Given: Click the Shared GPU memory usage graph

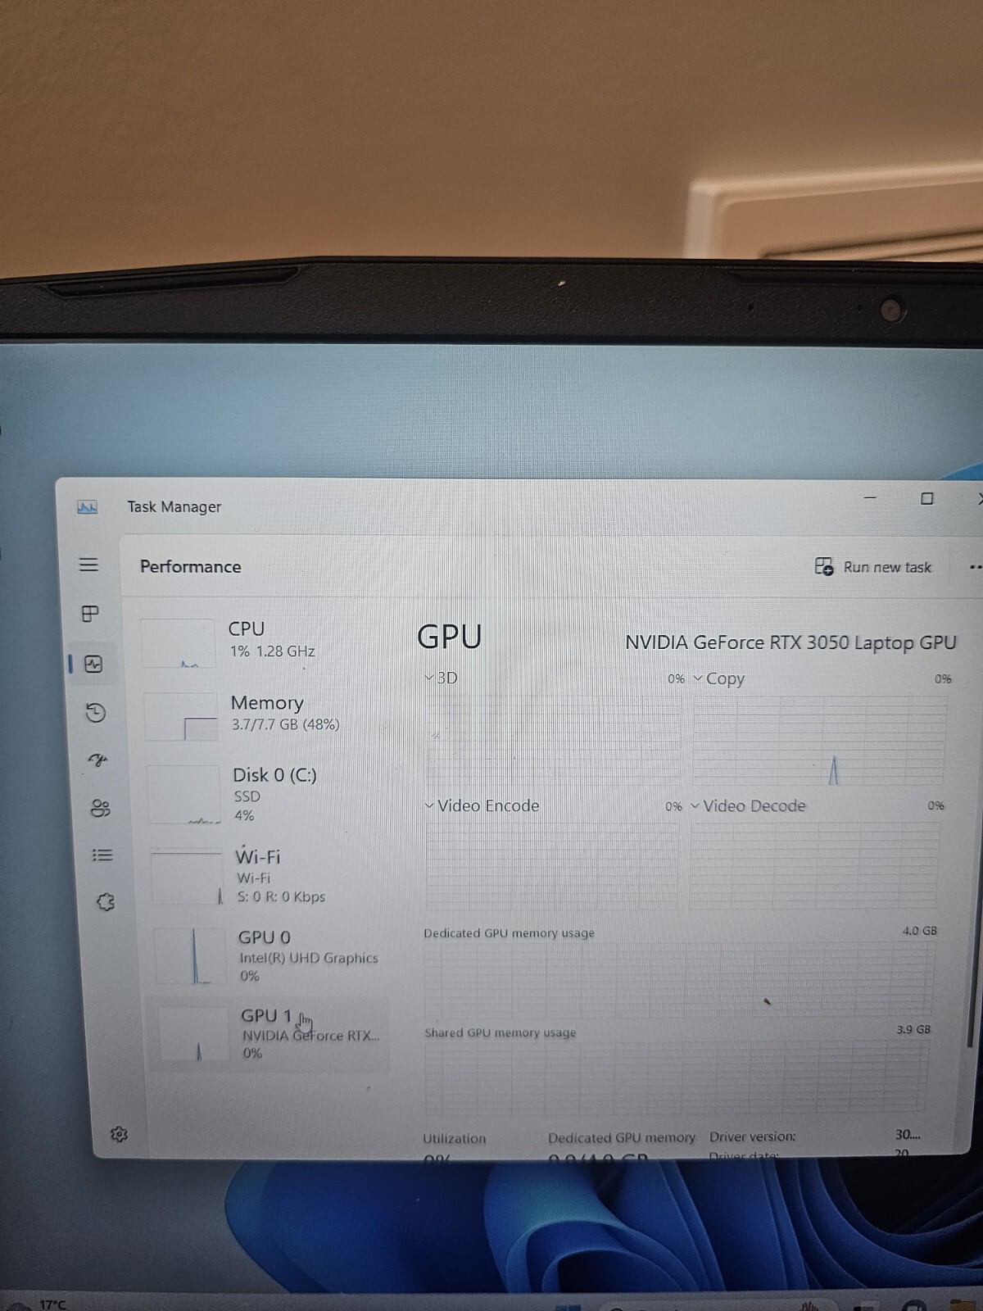Looking at the screenshot, I should coord(676,1077).
